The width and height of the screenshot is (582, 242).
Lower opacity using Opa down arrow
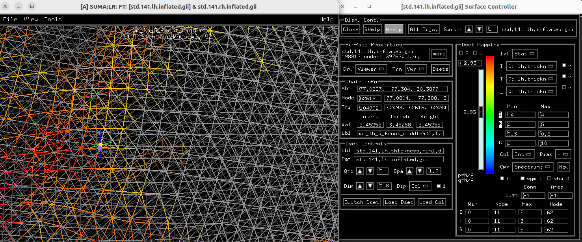420,171
